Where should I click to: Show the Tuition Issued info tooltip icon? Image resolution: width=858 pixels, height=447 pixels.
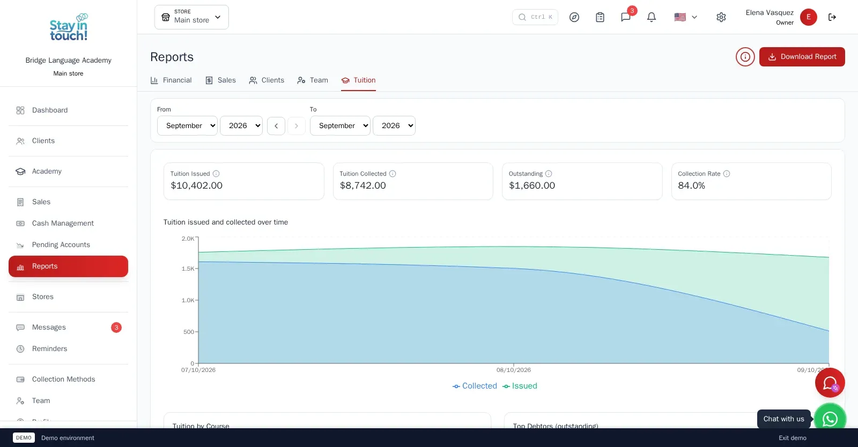click(216, 174)
